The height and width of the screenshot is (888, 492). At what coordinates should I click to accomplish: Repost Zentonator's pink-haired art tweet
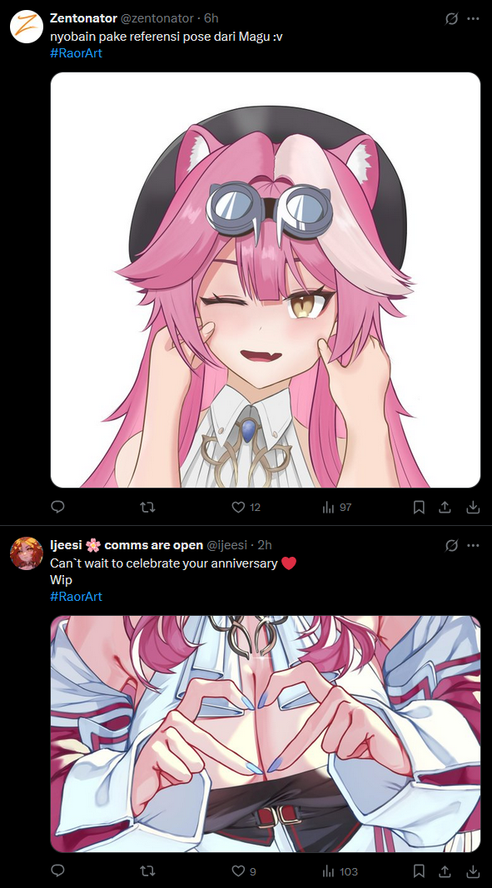(147, 507)
